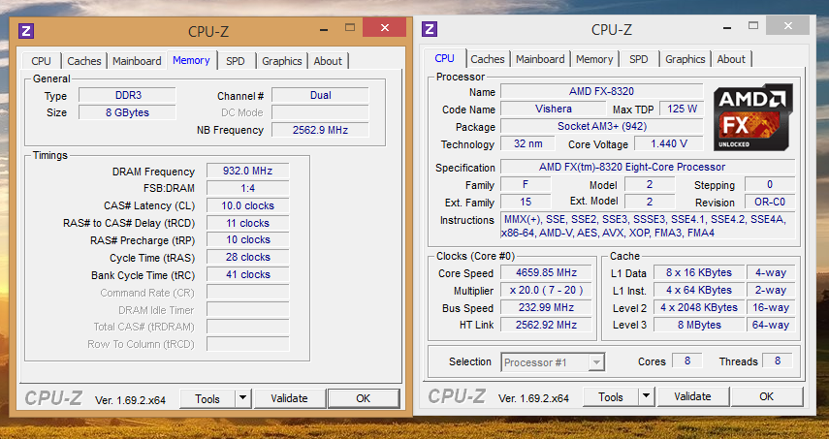829x439 pixels.
Task: Go to the Graphics tab in the left window
Action: click(x=282, y=61)
